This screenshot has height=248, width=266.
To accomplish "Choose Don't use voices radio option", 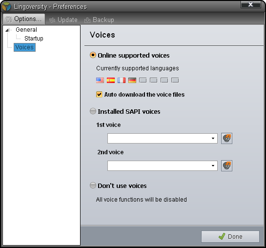I will pyautogui.click(x=93, y=186).
